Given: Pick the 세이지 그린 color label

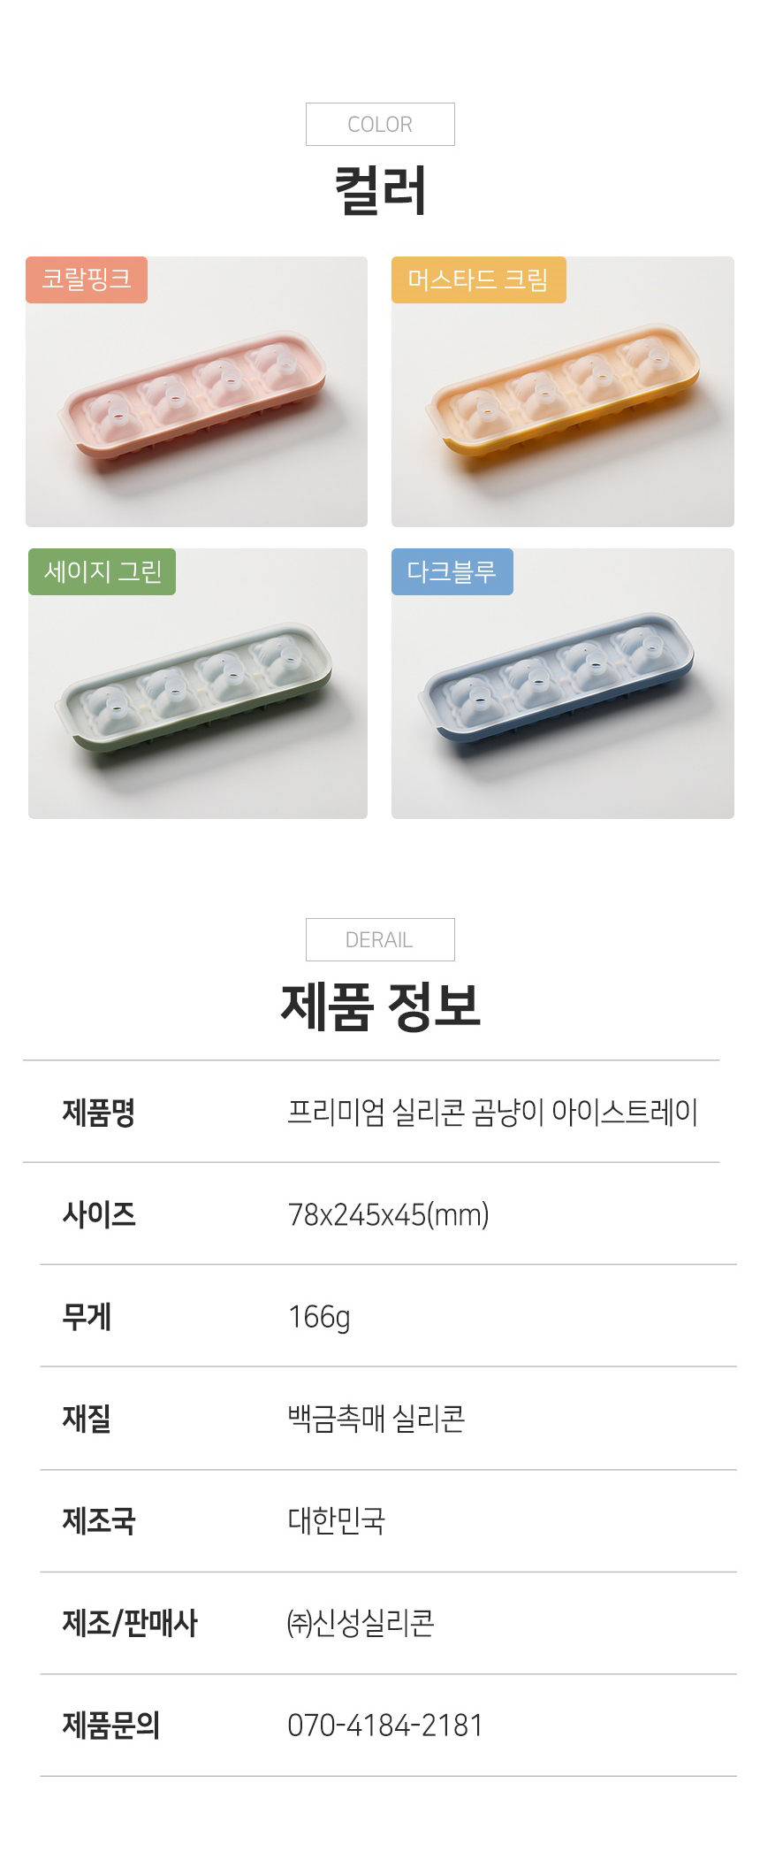Looking at the screenshot, I should click(103, 572).
